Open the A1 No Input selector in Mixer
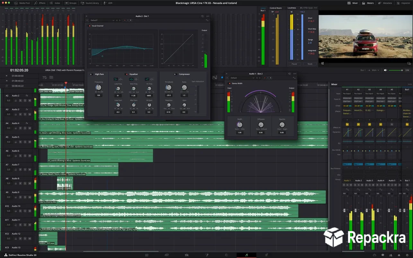 tap(347, 94)
